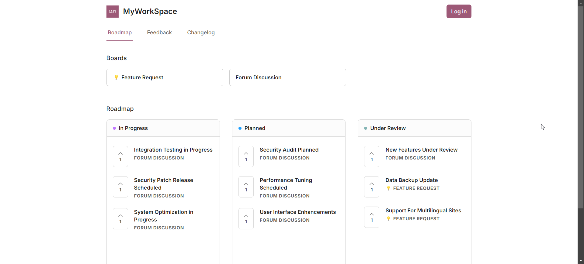Click the Log in button
Screen dimensions: 584x264
click(x=459, y=12)
